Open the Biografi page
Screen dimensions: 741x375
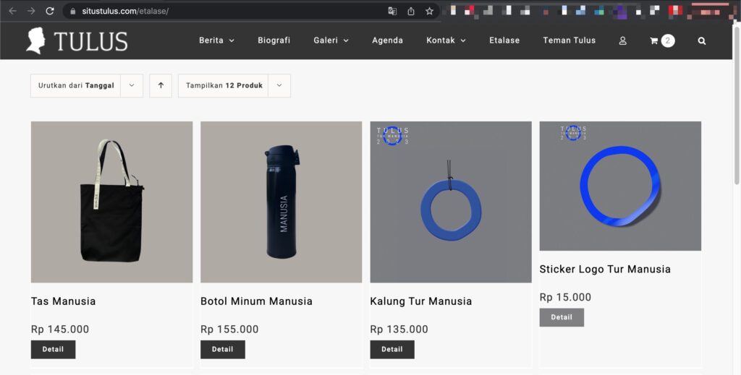click(x=274, y=40)
